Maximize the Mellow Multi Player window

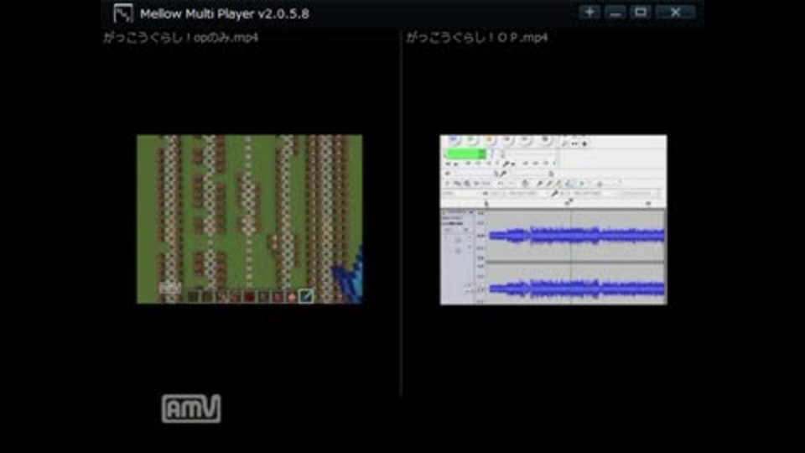pyautogui.click(x=640, y=12)
